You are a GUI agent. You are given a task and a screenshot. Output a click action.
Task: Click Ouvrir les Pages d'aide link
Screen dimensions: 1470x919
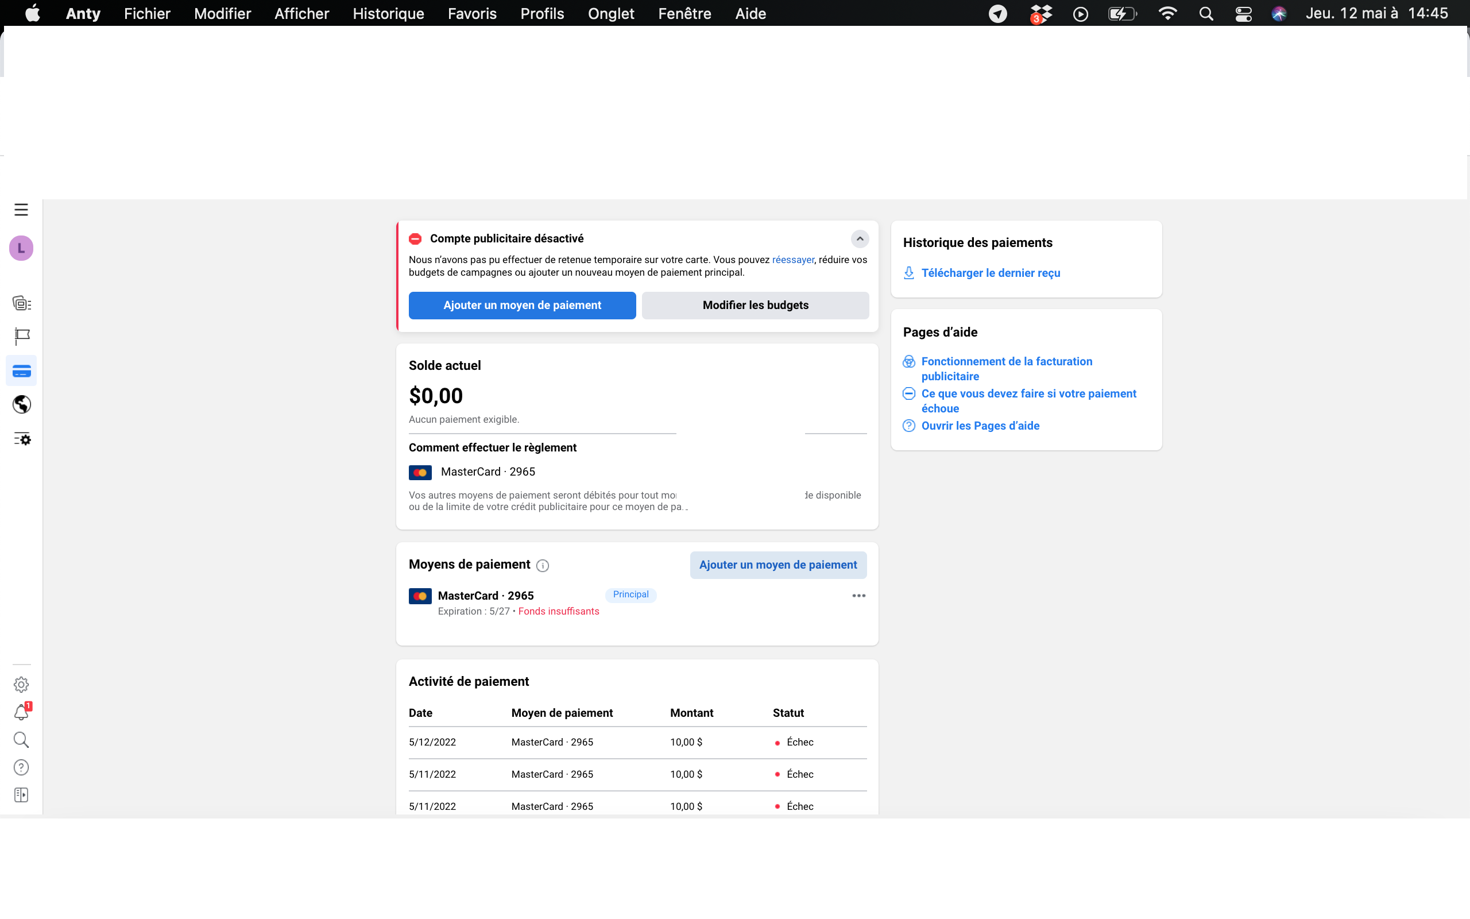pyautogui.click(x=980, y=426)
